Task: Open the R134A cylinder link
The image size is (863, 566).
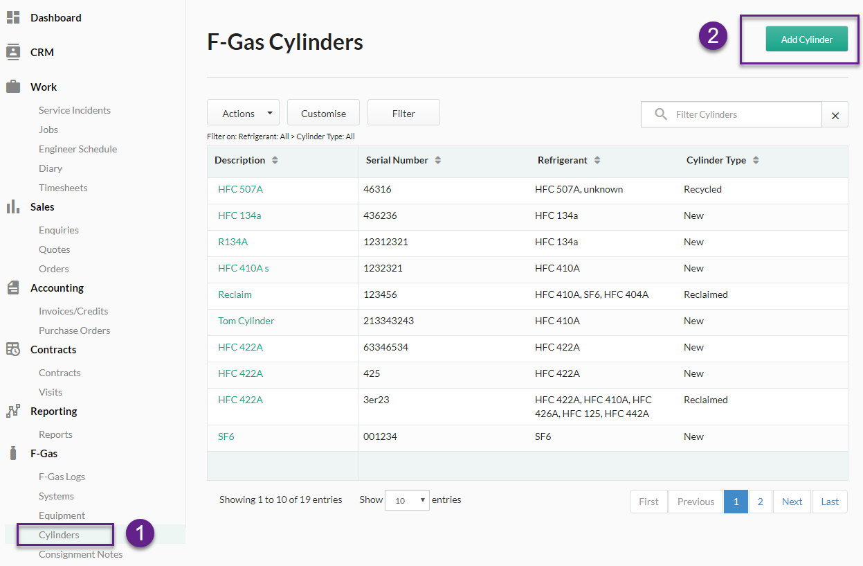Action: pyautogui.click(x=233, y=242)
